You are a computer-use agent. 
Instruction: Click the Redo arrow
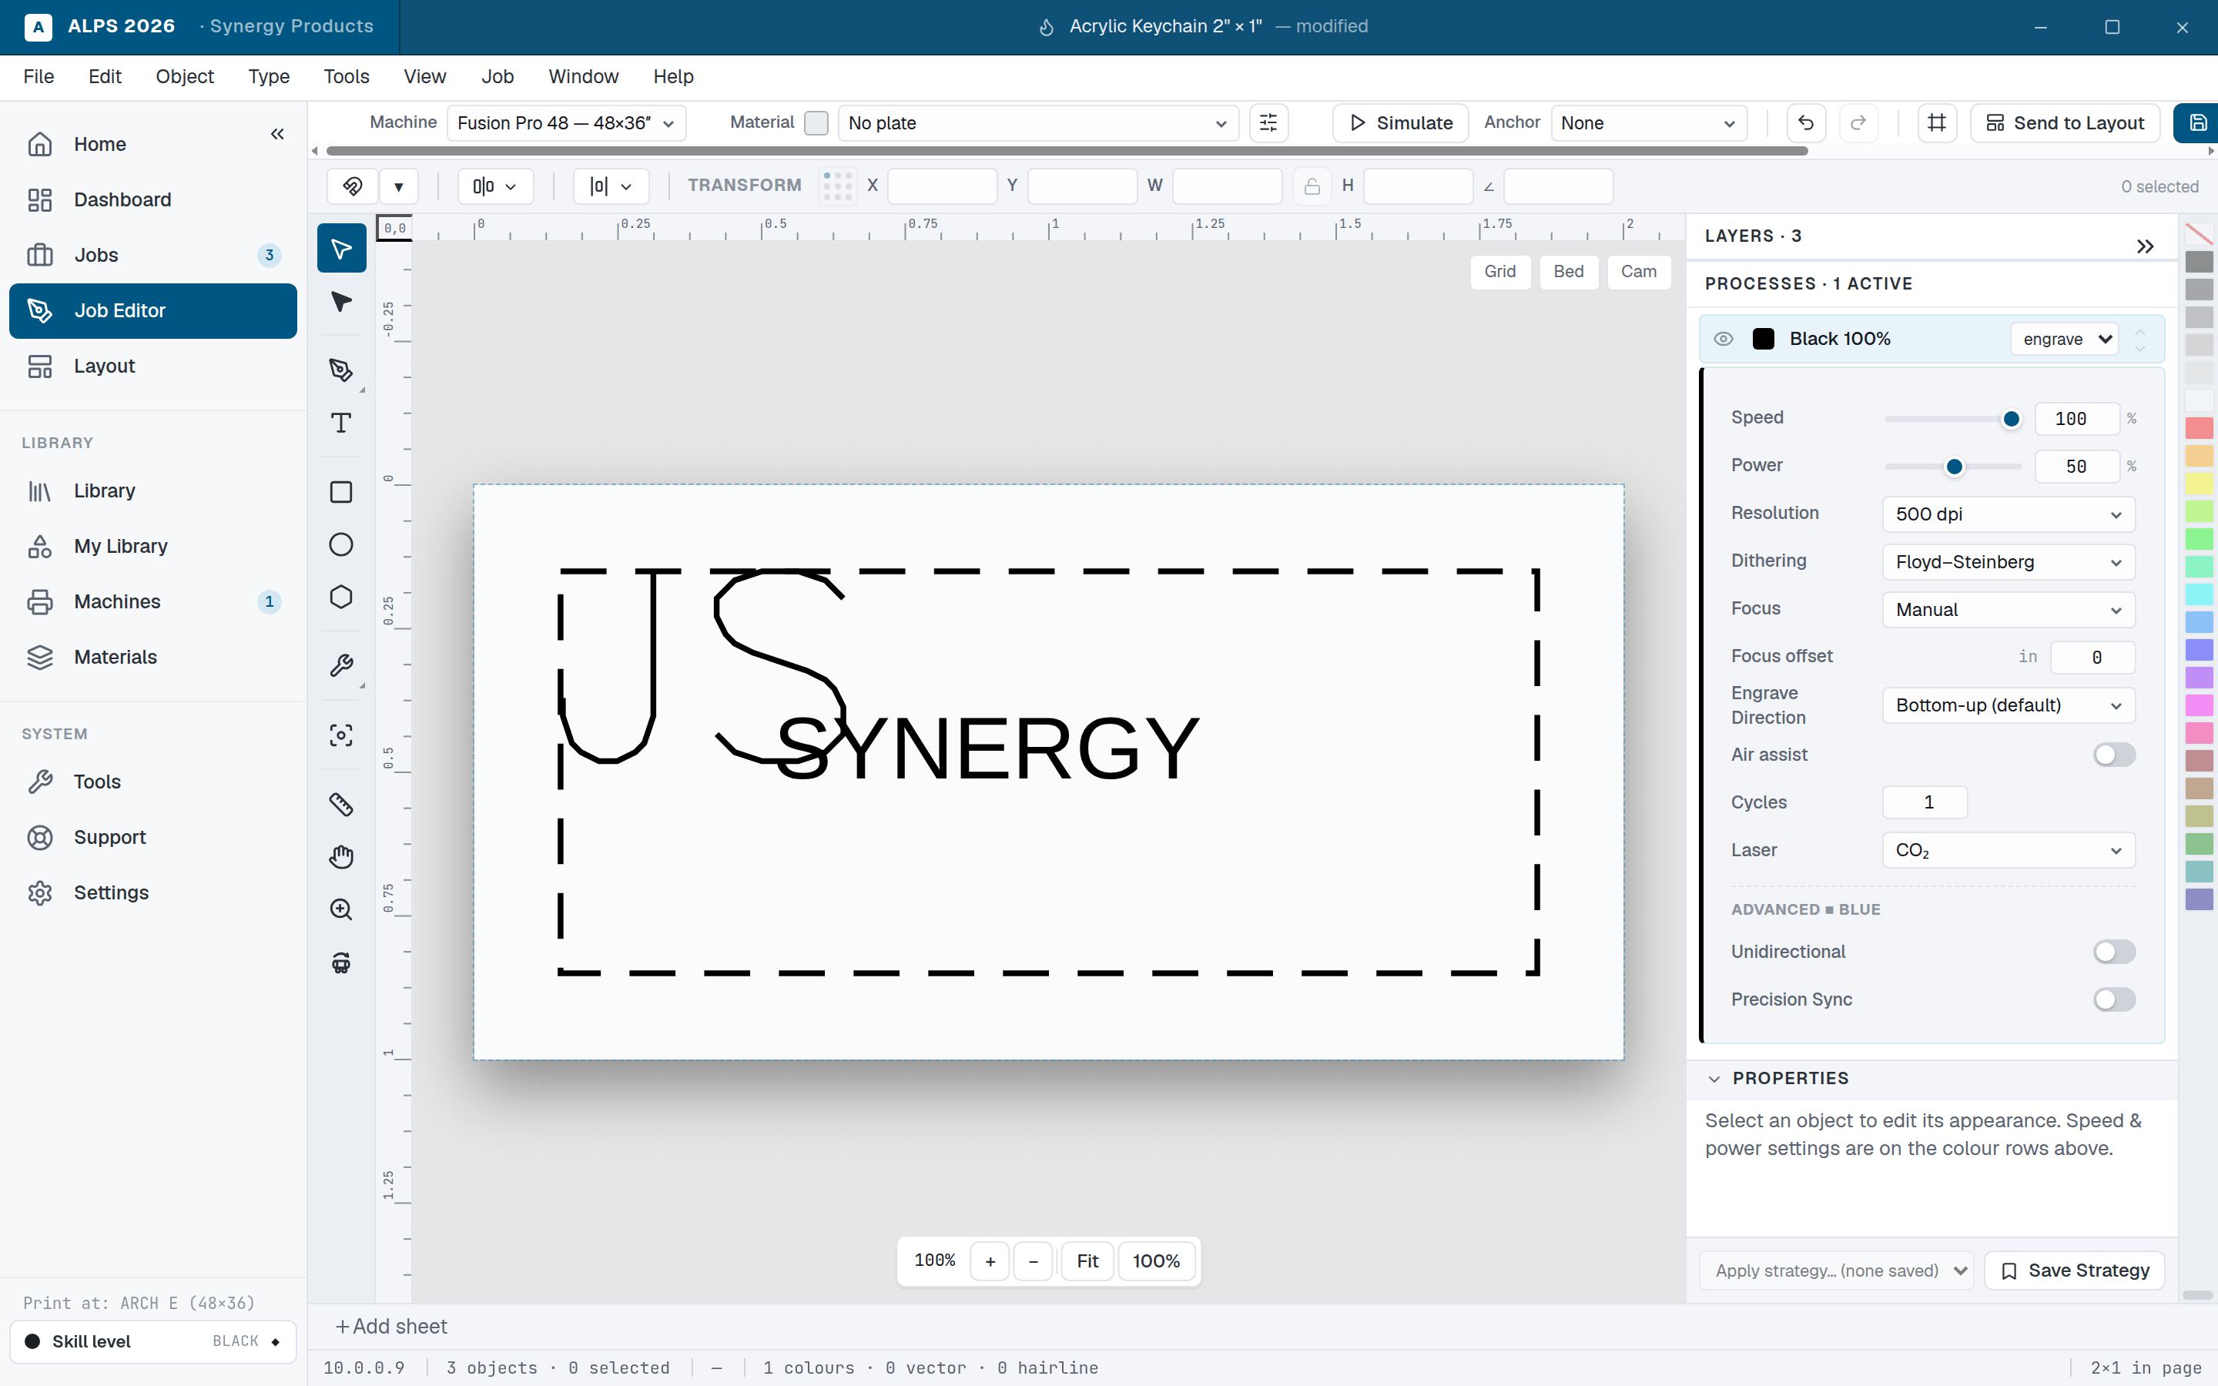coord(1858,123)
